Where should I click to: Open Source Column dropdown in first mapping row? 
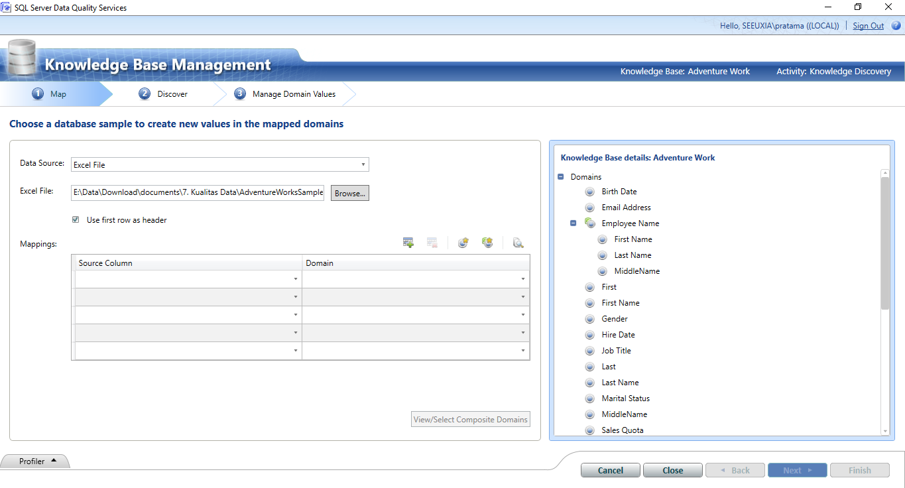tap(296, 279)
